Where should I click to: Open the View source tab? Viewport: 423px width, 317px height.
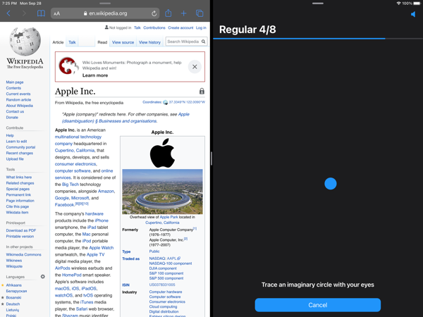[123, 42]
